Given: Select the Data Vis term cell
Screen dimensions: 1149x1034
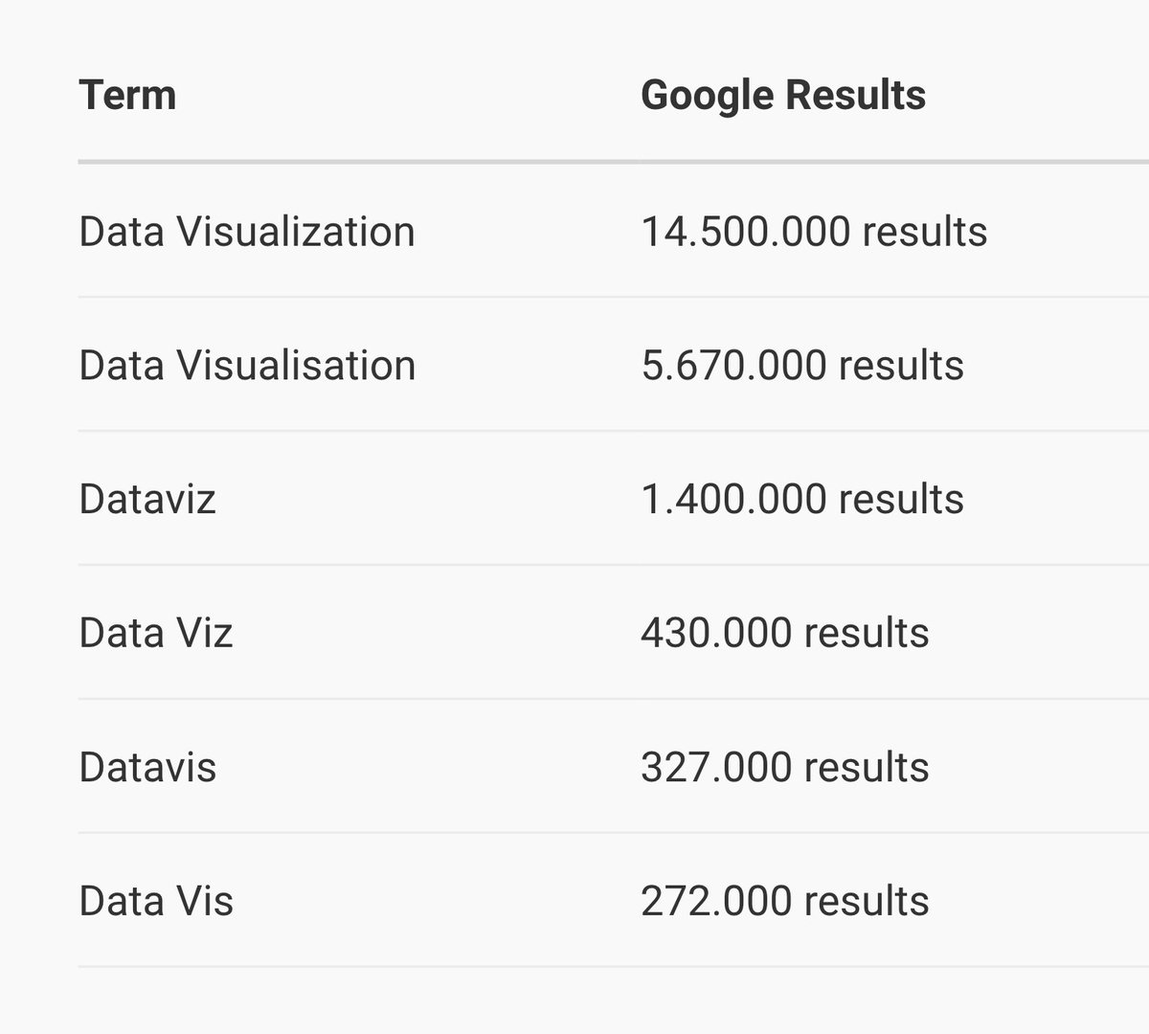Looking at the screenshot, I should [x=155, y=902].
